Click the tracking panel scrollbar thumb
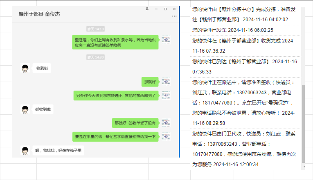The width and height of the screenshot is (313, 180). tap(304, 124)
